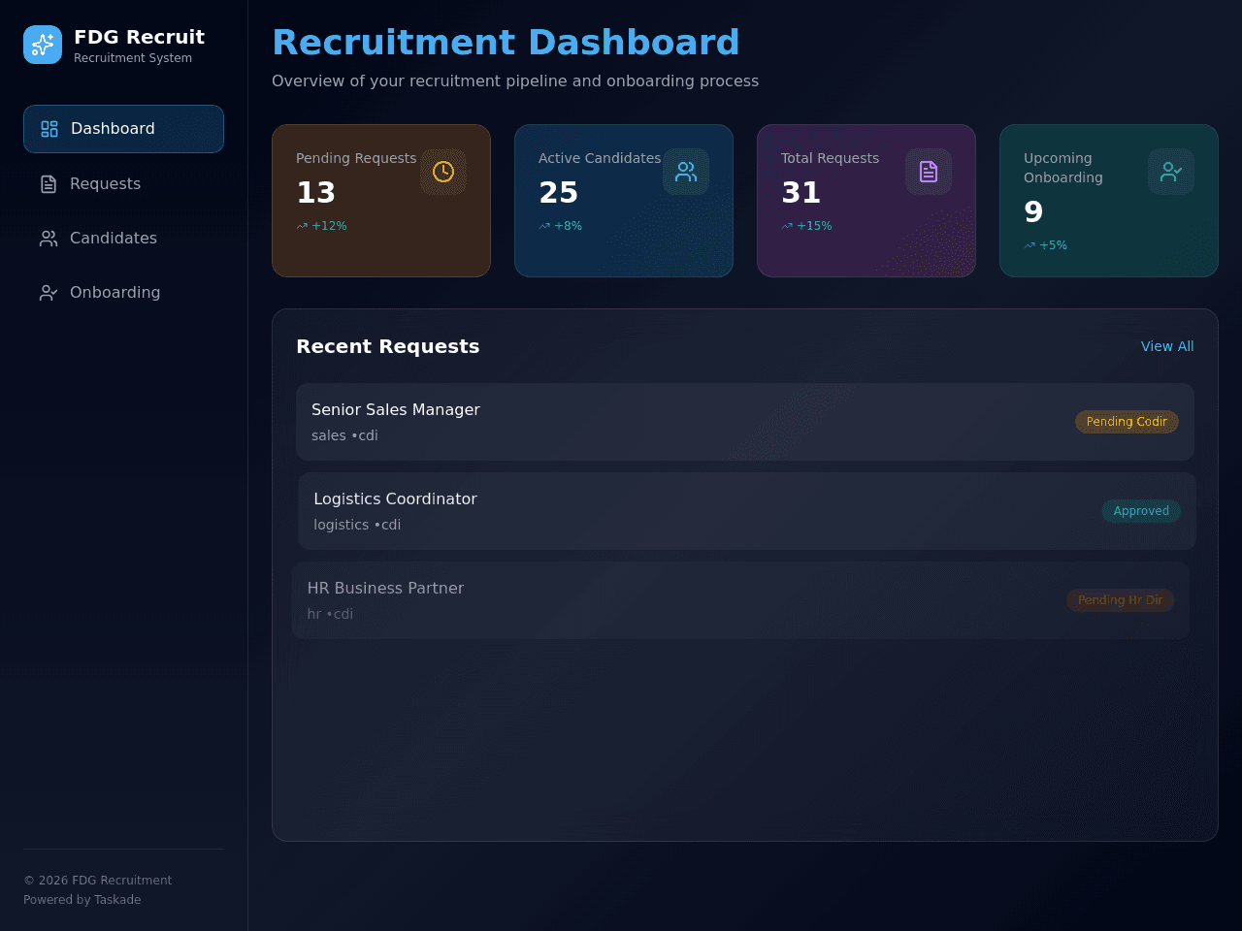This screenshot has width=1242, height=931.
Task: Click the Dashboard grid icon in sidebar
Action: pyautogui.click(x=49, y=129)
